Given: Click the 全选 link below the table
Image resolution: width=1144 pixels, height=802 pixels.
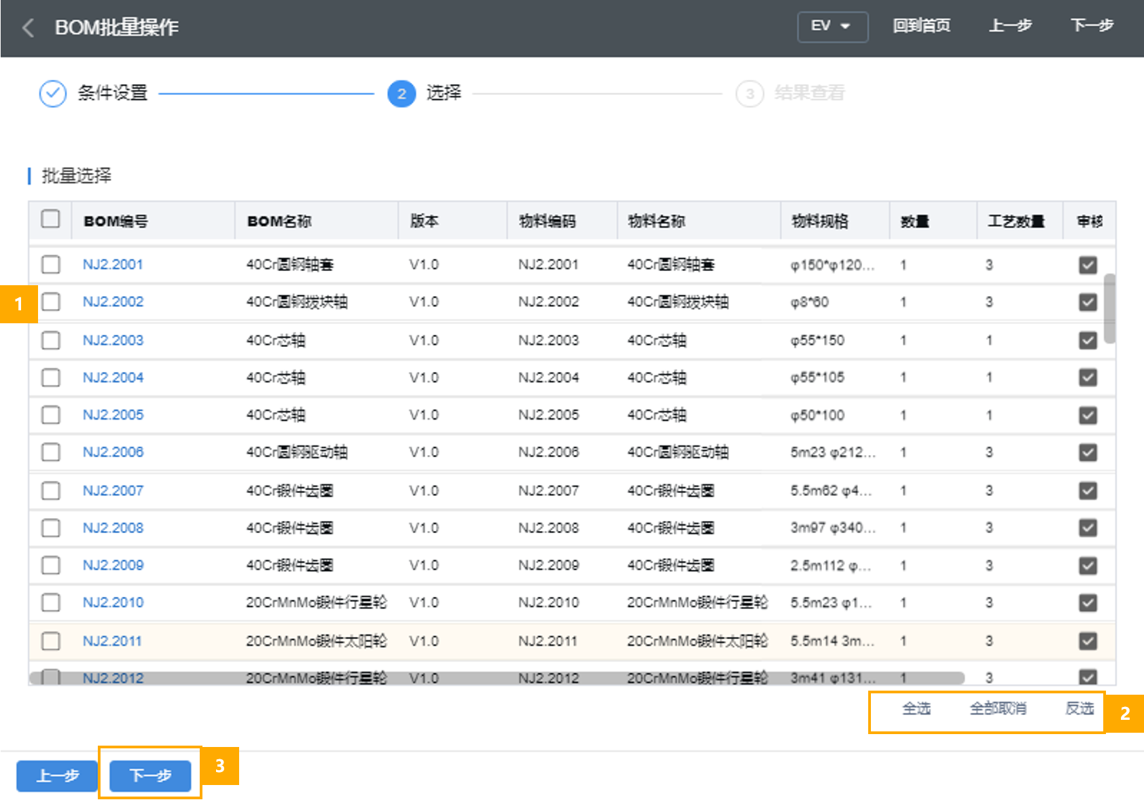Looking at the screenshot, I should pos(916,709).
